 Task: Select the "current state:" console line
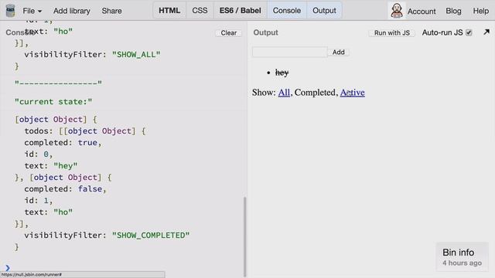click(x=53, y=101)
